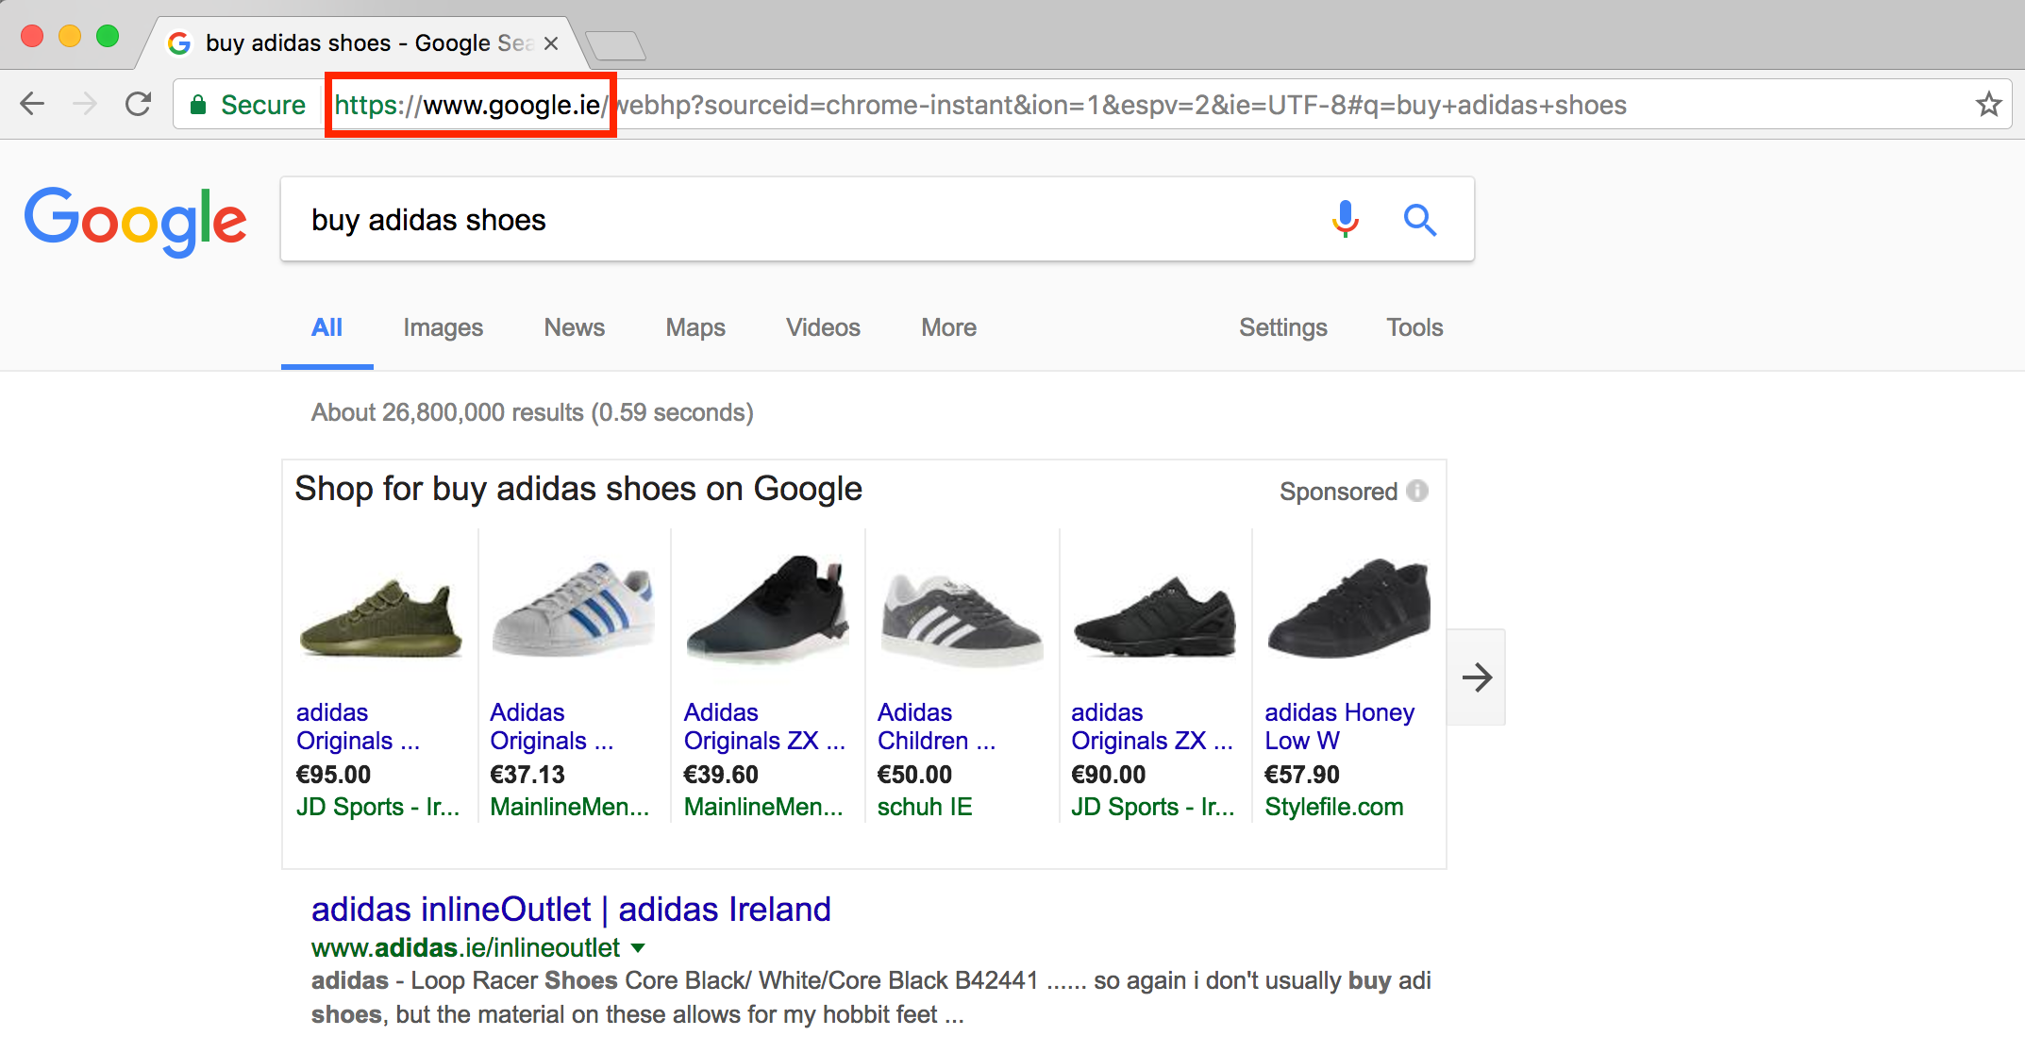Click the About 26,800,000 results text
Viewport: 2025px width, 1053px height.
(x=532, y=412)
